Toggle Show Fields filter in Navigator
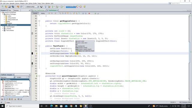Image resolution: width=192 pixels, height=108 pixels. (x=4, y=99)
